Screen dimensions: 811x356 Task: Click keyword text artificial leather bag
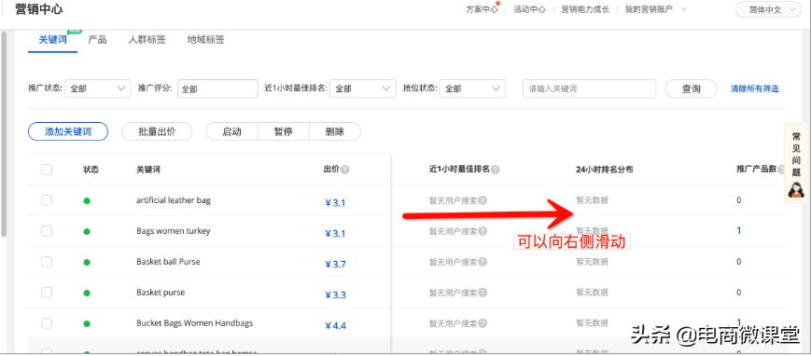(174, 200)
